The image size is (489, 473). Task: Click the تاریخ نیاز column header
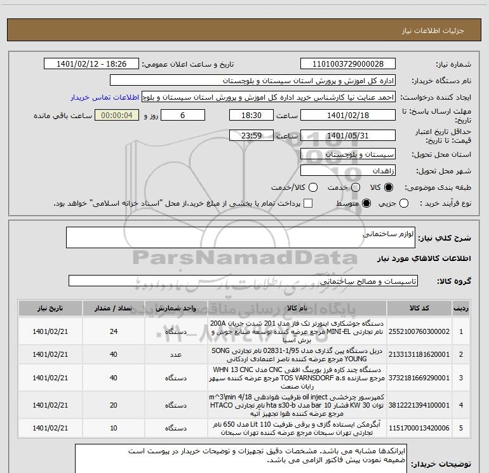click(50, 309)
